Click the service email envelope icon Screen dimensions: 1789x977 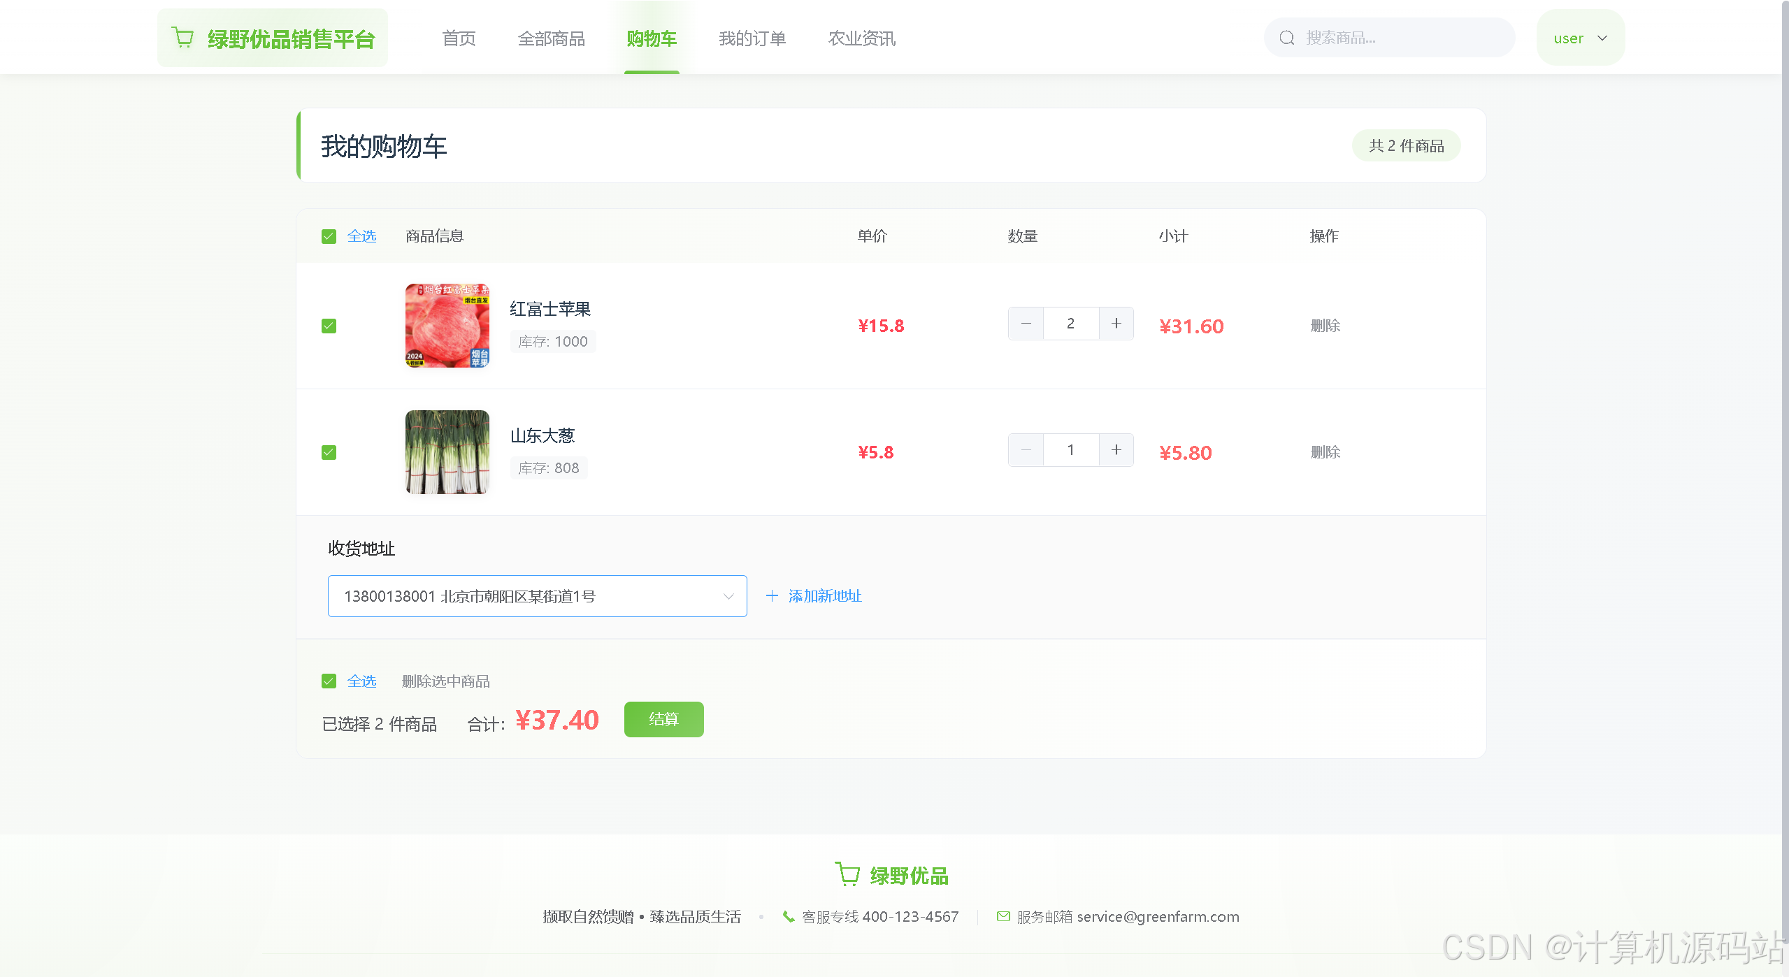(1003, 916)
